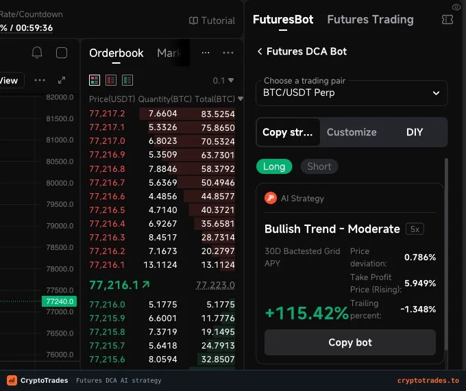The image size is (466, 391).
Task: Click bid price 77,215.9 row
Action: pyautogui.click(x=162, y=318)
